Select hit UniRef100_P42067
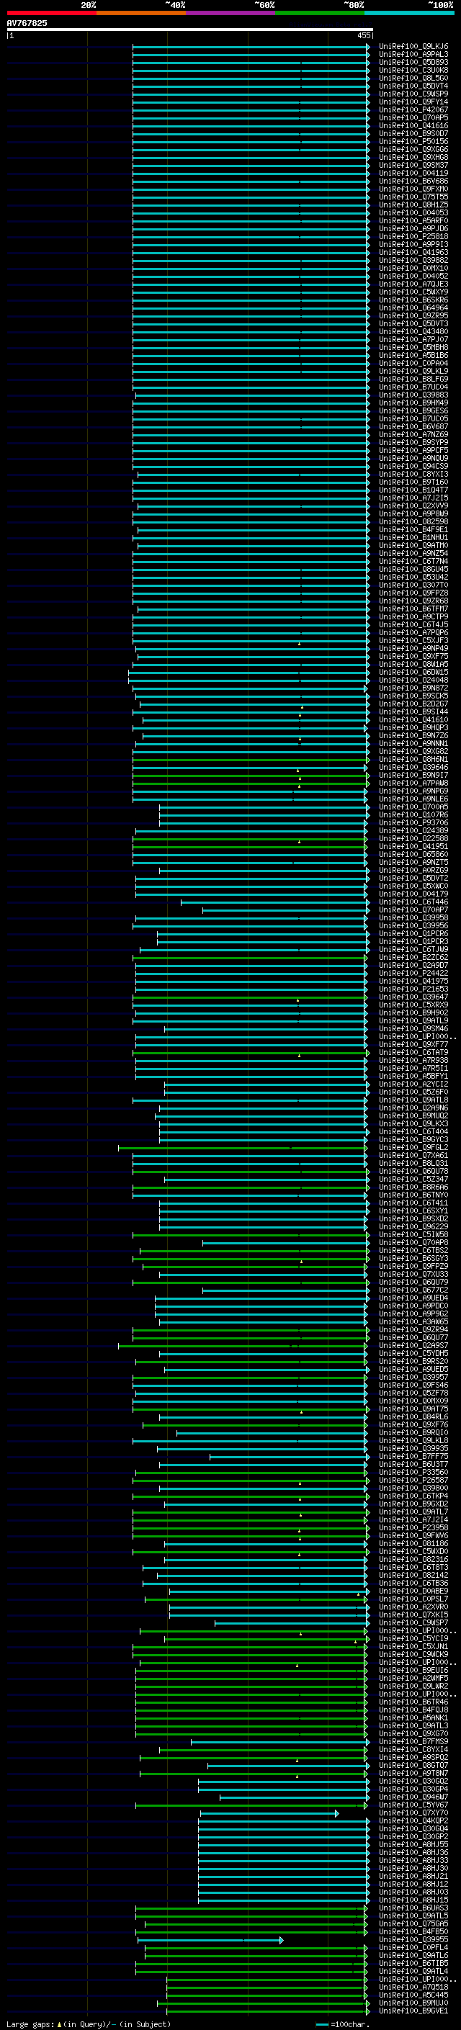461x2030 pixels. pyautogui.click(x=413, y=109)
